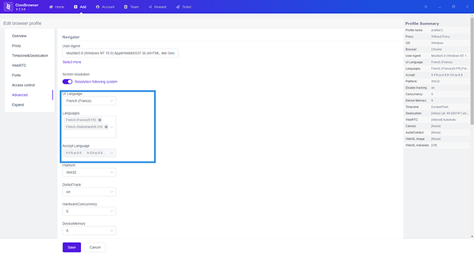Click the ClonBrowser logo icon
474x254 pixels.
tap(8, 7)
